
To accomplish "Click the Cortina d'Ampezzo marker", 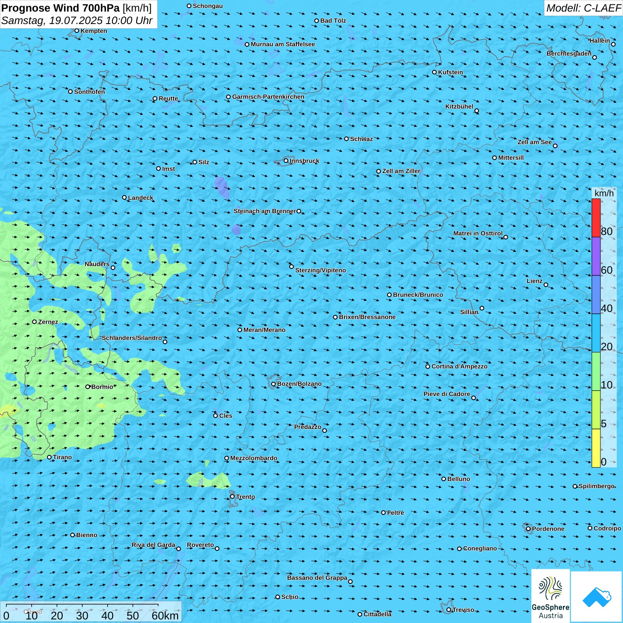I will 428,367.
